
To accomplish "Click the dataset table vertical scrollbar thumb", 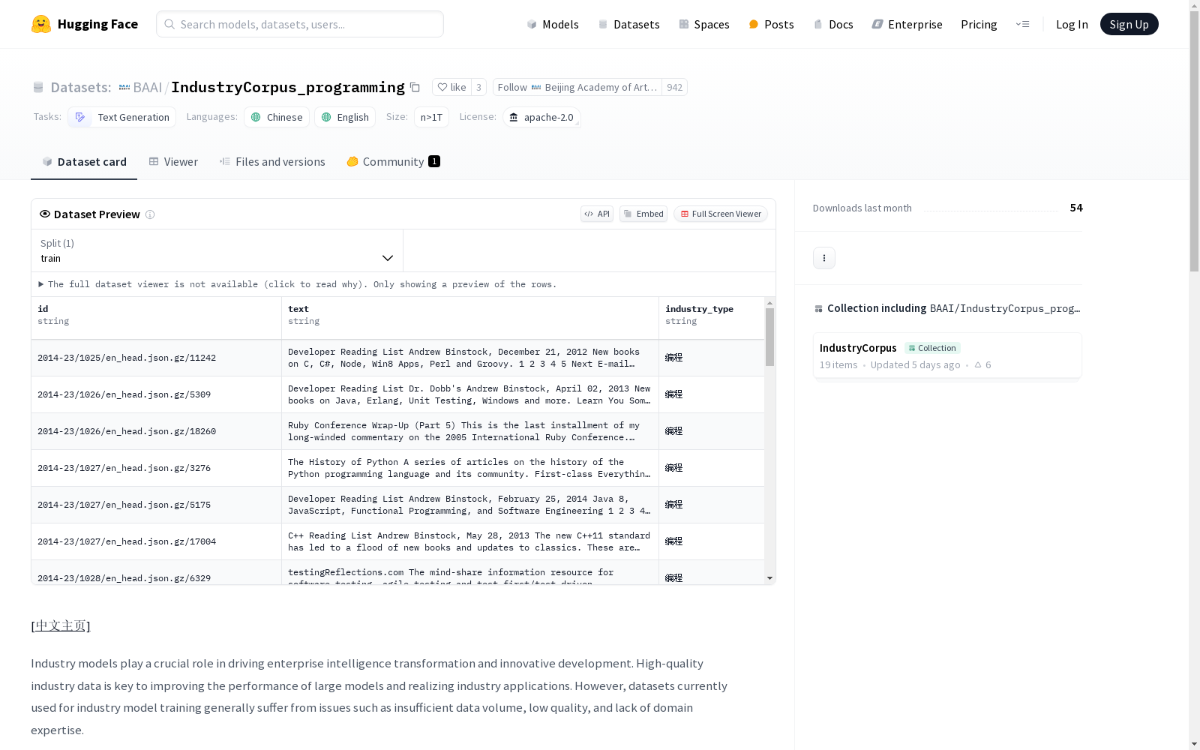I will [769, 337].
